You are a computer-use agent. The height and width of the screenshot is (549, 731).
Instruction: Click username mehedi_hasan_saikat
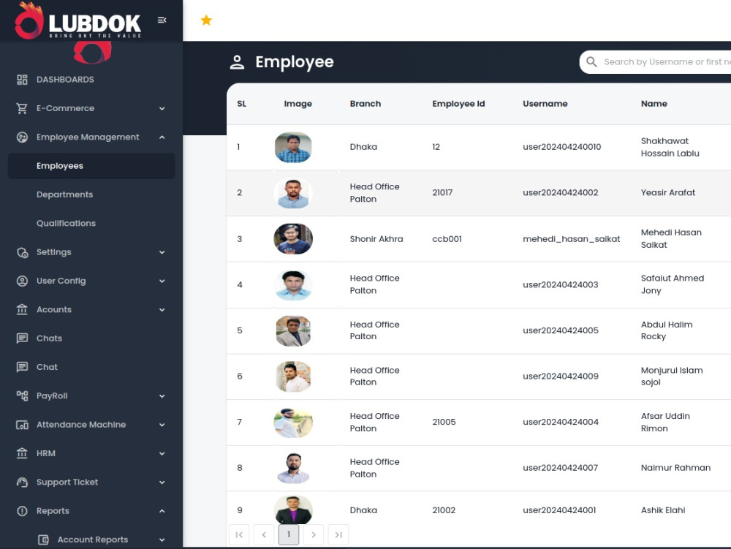pos(571,239)
